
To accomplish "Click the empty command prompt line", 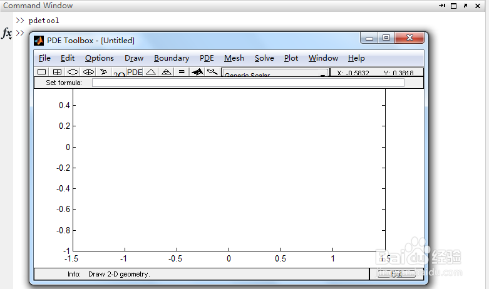I will [20, 33].
